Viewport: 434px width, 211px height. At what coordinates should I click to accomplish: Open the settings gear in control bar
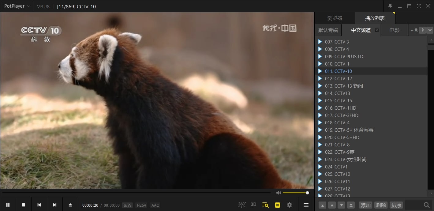pos(289,205)
